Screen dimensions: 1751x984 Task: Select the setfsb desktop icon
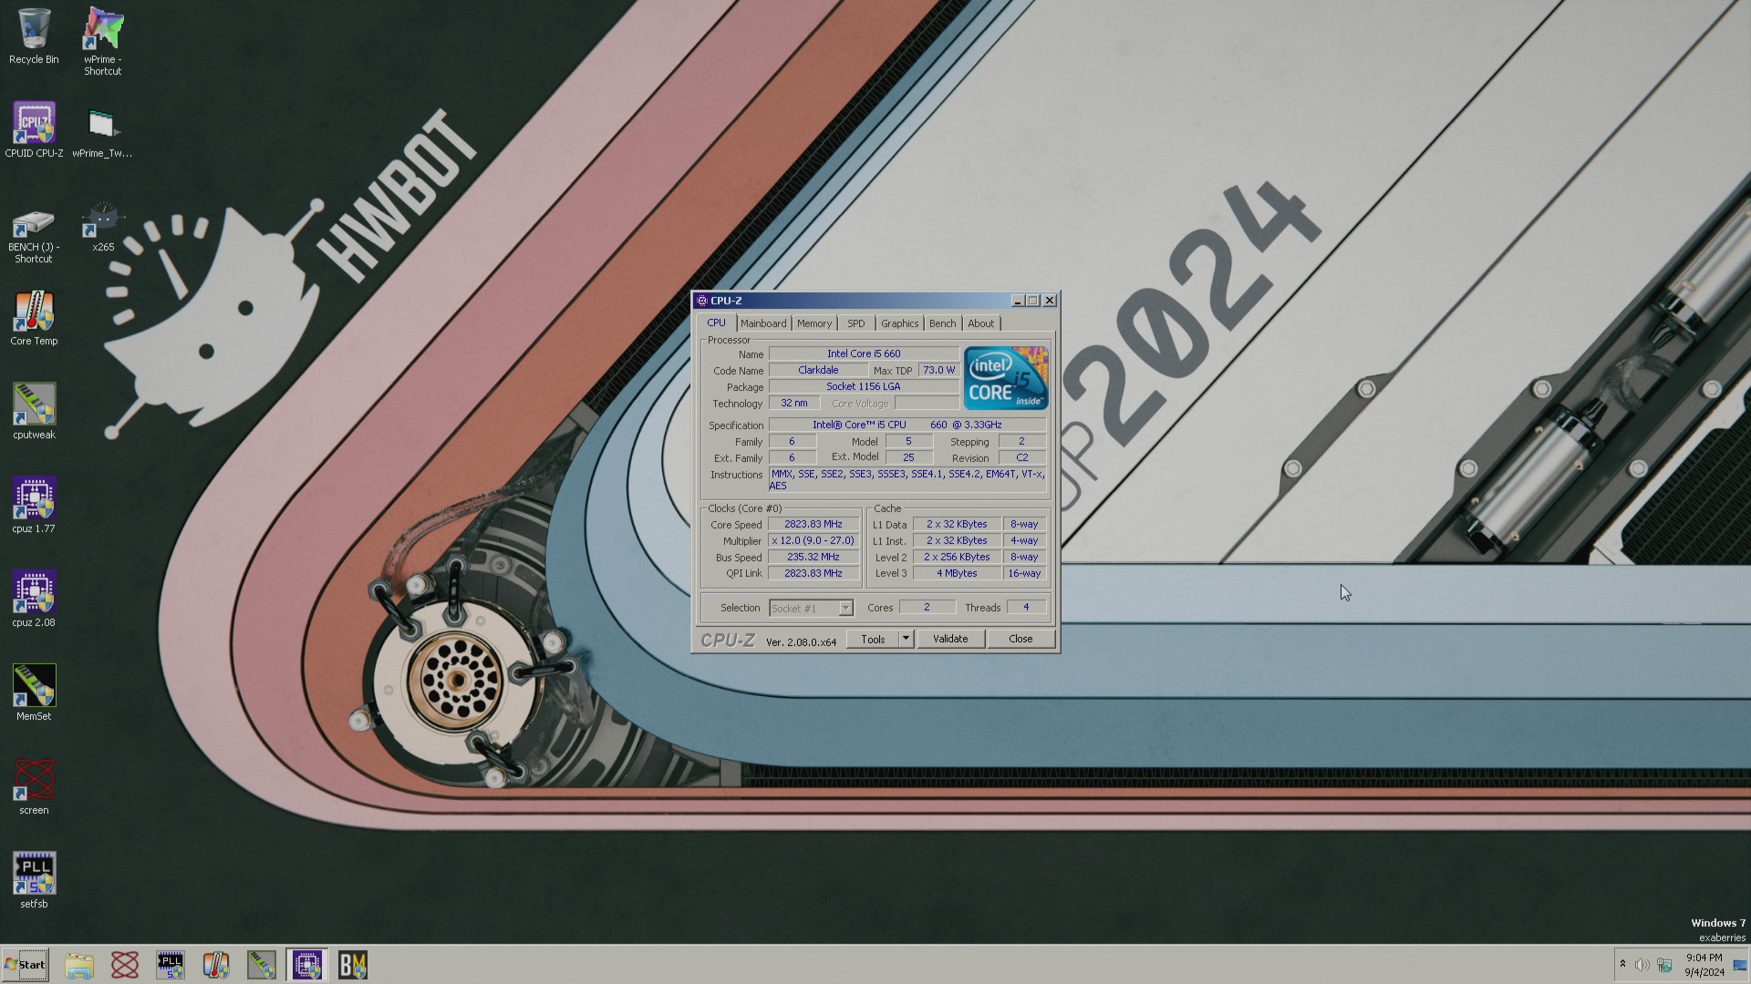(34, 881)
